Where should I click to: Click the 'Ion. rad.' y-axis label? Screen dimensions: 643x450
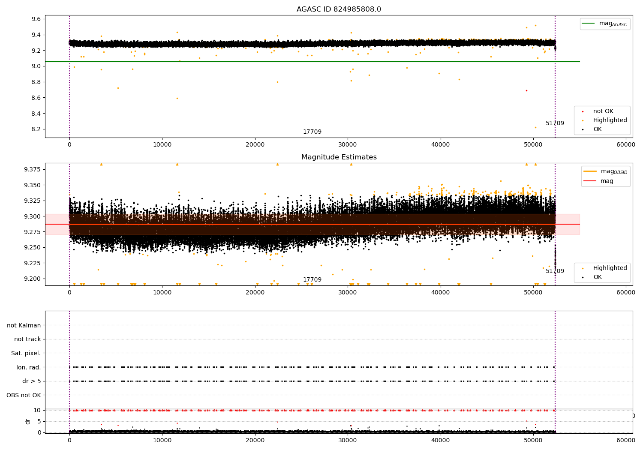(29, 367)
